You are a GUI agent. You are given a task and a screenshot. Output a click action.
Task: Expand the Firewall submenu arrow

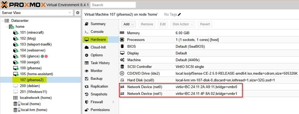[113, 102]
